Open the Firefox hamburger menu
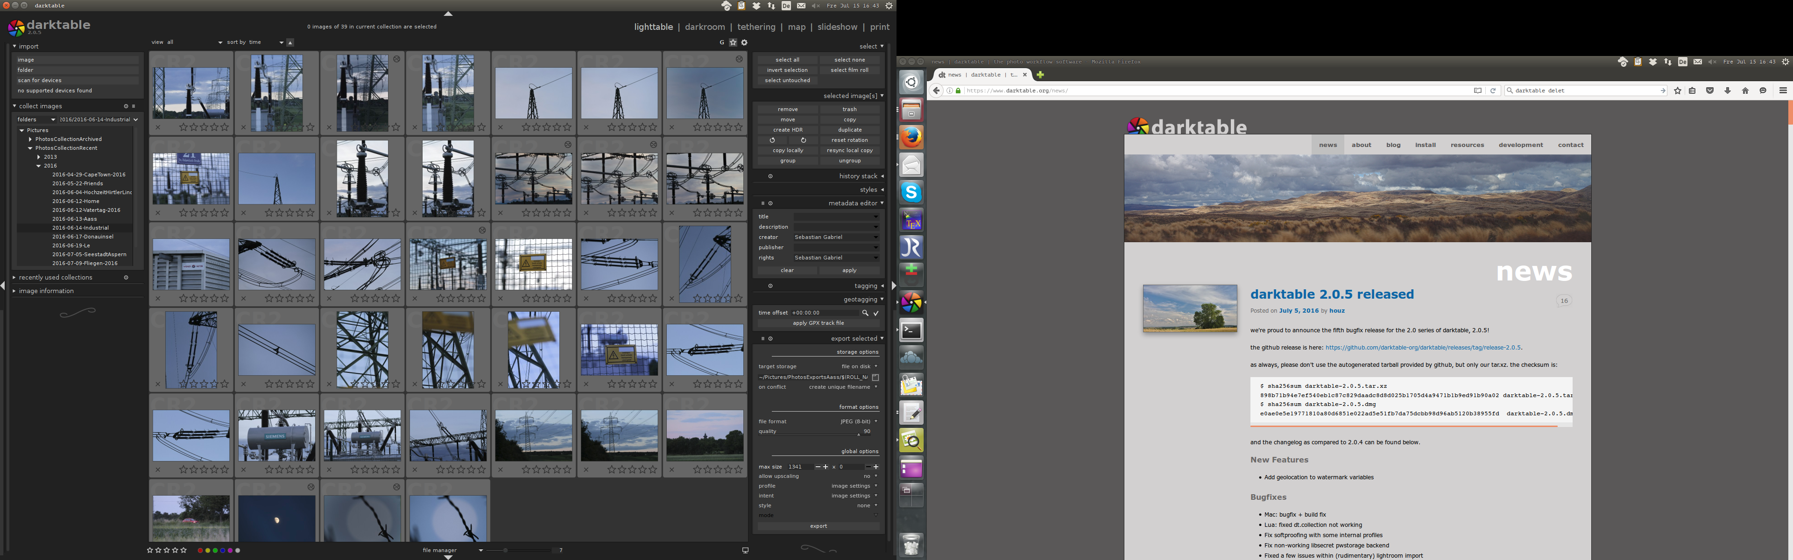Image resolution: width=1793 pixels, height=560 pixels. pyautogui.click(x=1783, y=91)
